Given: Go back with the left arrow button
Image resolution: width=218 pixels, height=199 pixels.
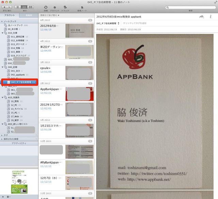Looking at the screenshot, I should [4, 7].
